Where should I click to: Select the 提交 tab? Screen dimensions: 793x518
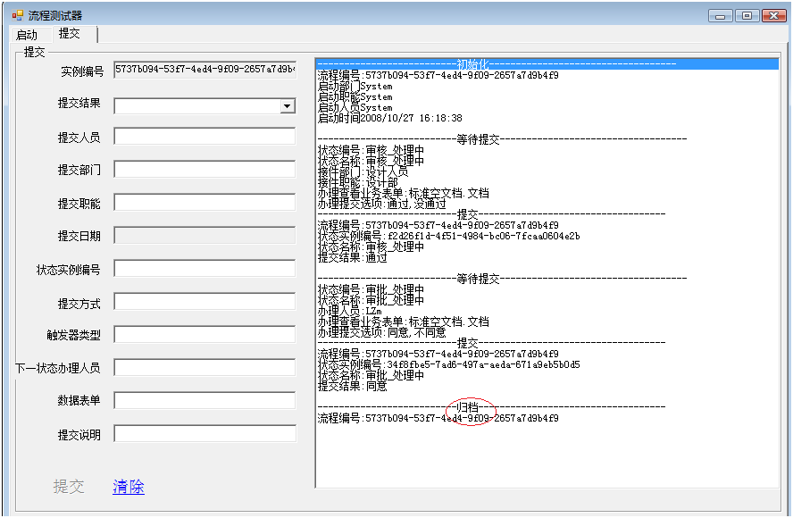70,33
